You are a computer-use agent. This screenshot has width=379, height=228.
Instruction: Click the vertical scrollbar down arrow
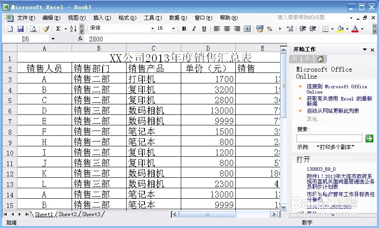pyautogui.click(x=283, y=207)
